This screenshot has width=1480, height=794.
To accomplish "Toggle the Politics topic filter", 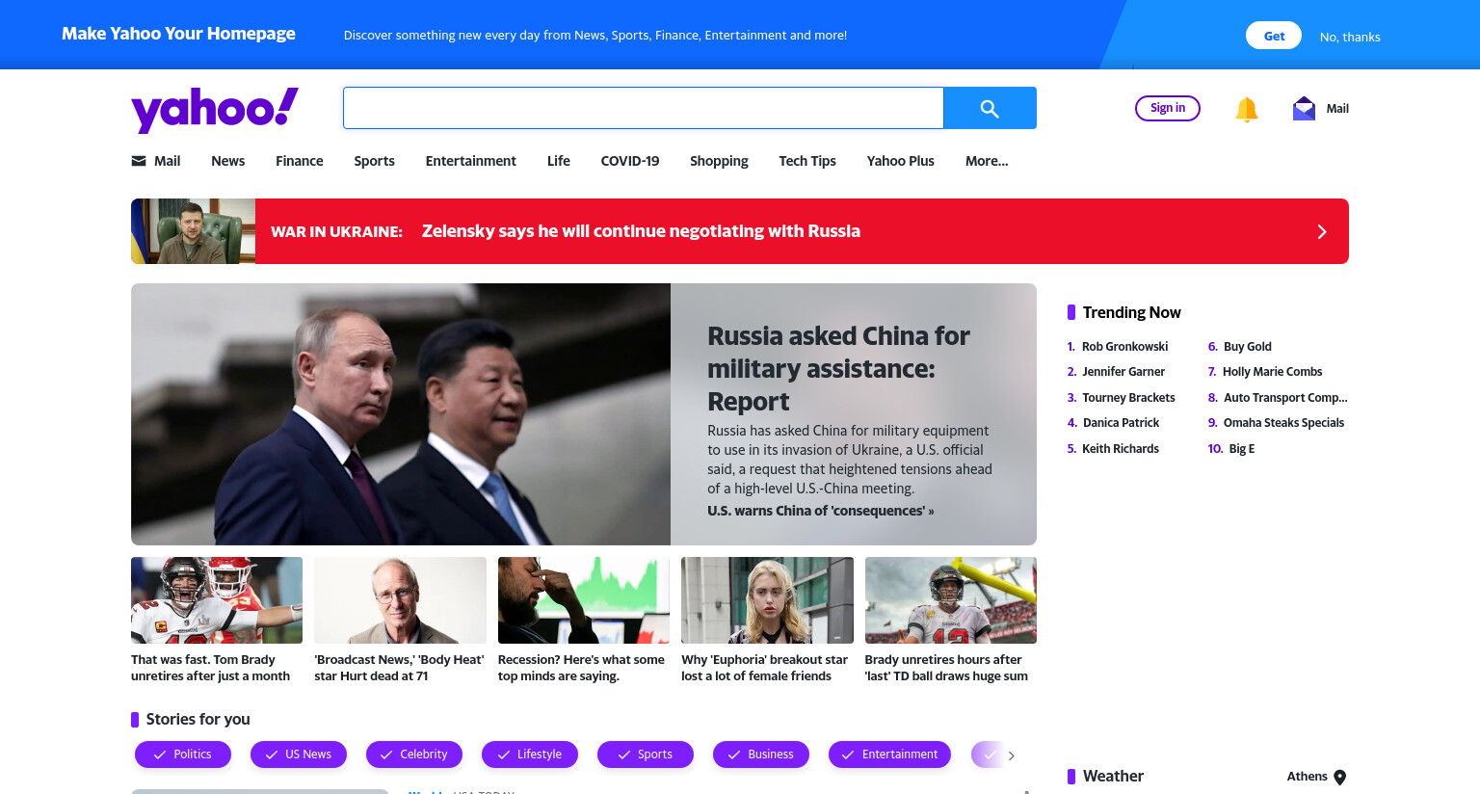I will (x=183, y=754).
